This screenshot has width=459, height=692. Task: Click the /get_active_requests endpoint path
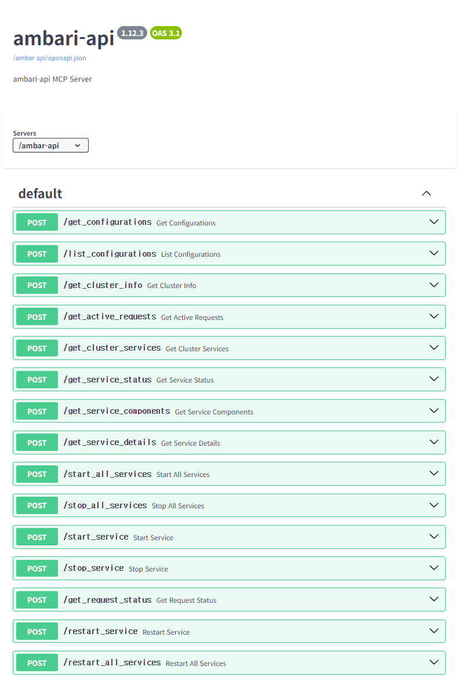click(110, 316)
